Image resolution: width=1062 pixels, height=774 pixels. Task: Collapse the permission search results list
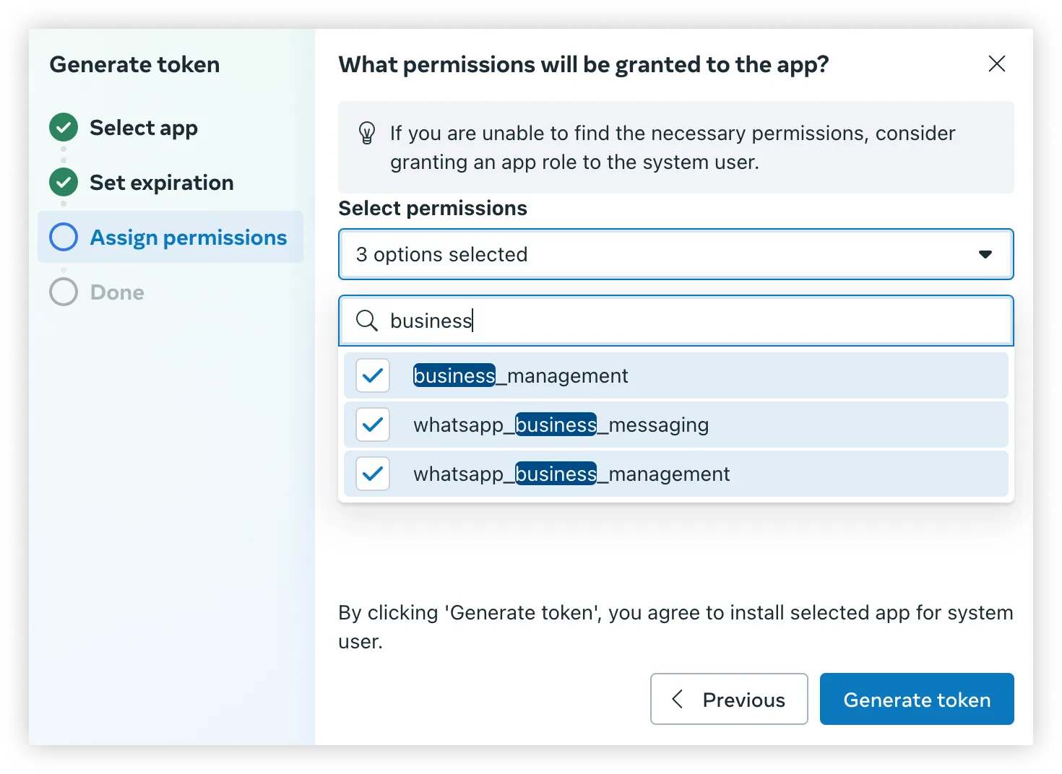pos(985,254)
